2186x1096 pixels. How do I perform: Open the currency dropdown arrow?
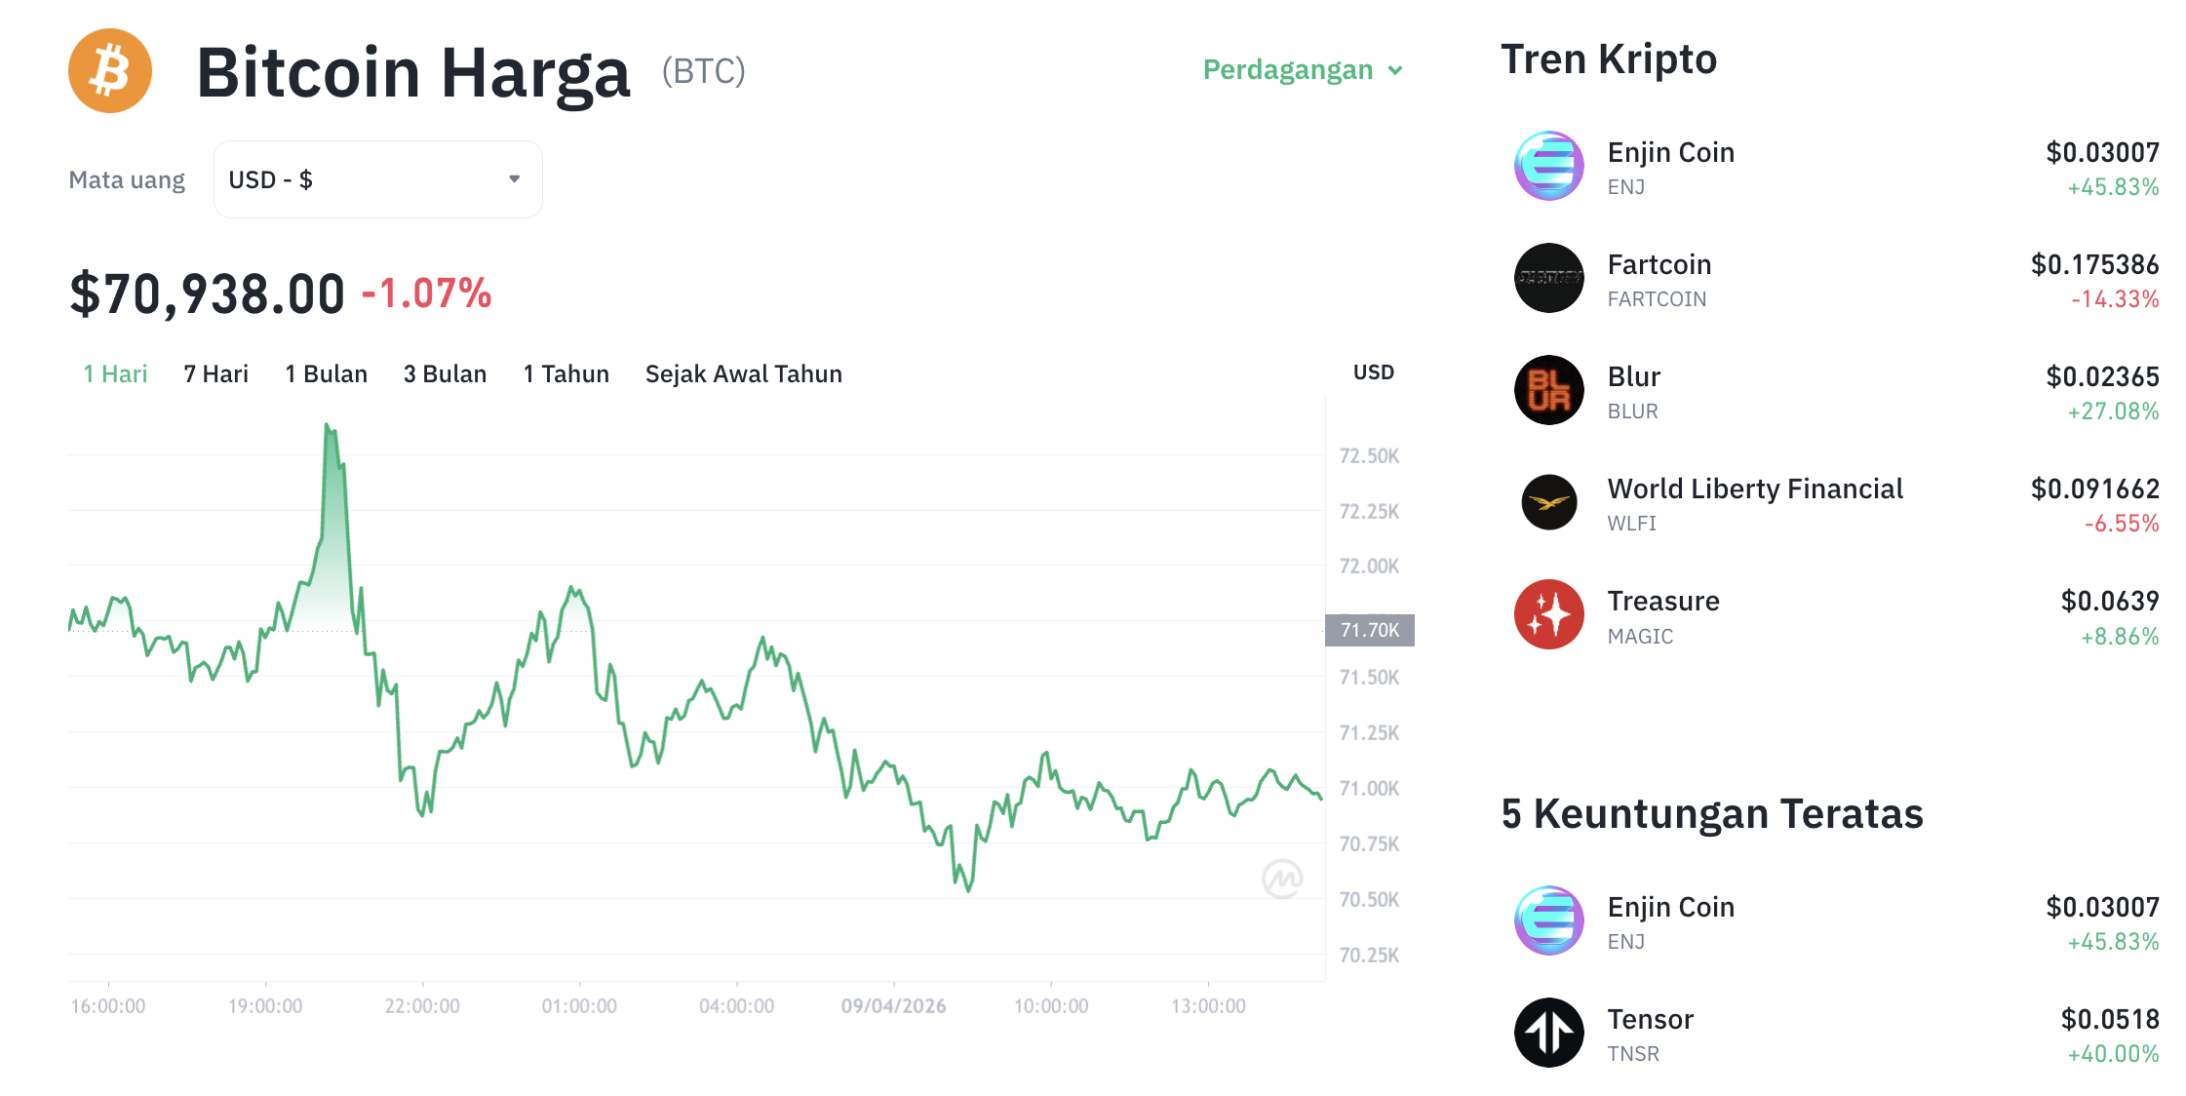point(516,178)
